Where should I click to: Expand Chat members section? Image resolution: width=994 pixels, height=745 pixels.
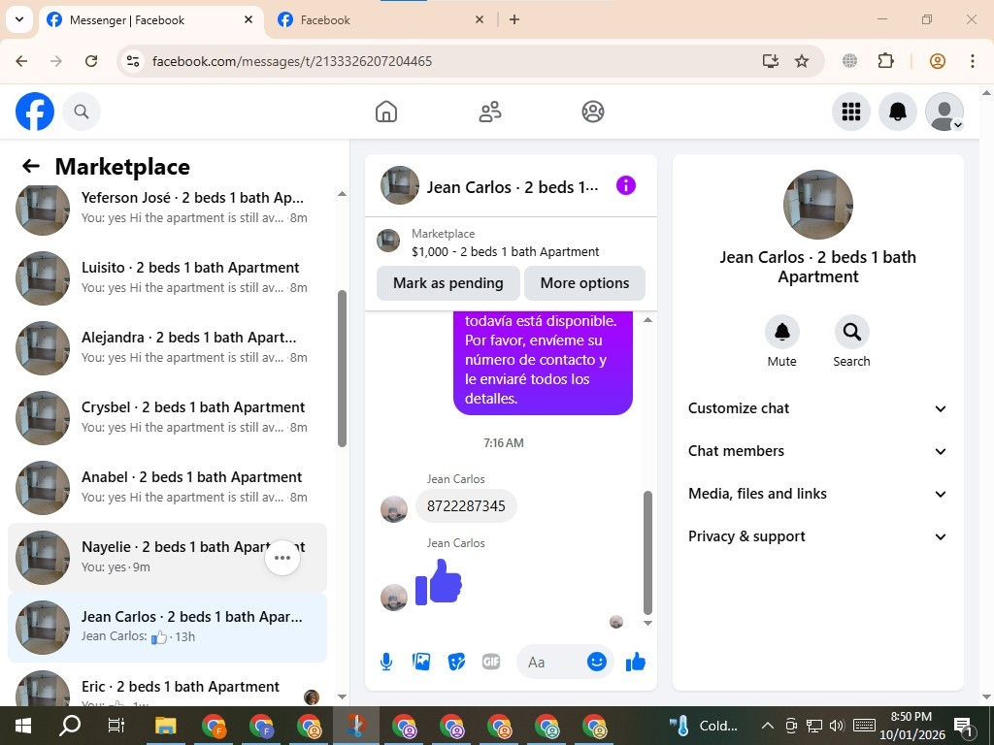(x=817, y=451)
